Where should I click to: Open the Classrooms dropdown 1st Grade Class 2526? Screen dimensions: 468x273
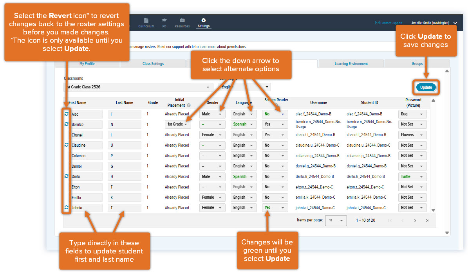coord(138,87)
